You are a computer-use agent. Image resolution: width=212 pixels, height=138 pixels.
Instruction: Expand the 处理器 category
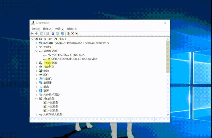click(36, 47)
